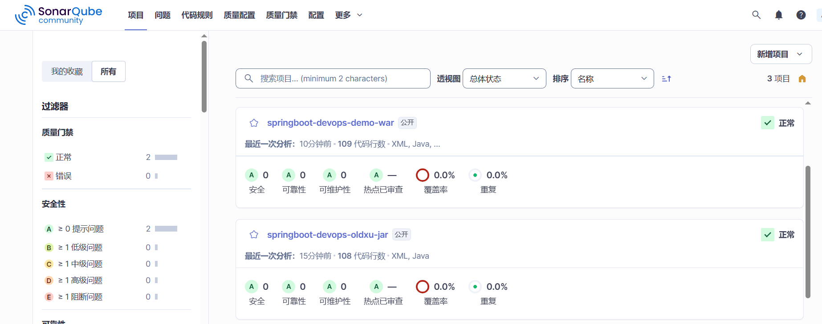Click the project list vertical scrollbar
Image resolution: width=822 pixels, height=324 pixels.
[808, 231]
